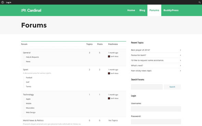Focus the Search Forums text field

coord(147,87)
